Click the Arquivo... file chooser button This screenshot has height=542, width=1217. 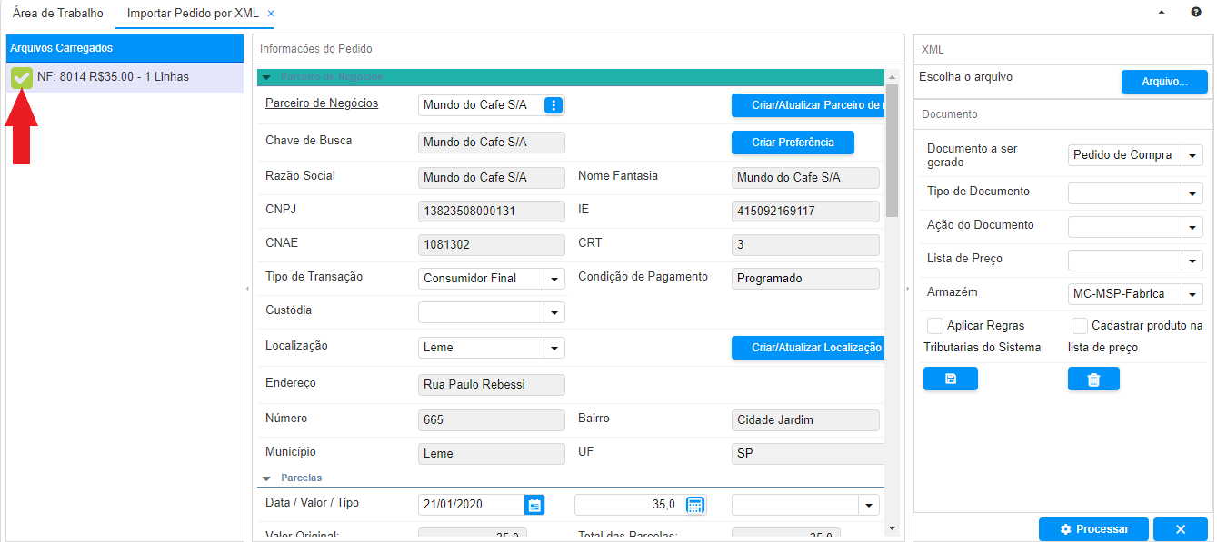(x=1164, y=82)
